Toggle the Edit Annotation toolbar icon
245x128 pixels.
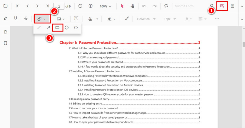pos(222,6)
